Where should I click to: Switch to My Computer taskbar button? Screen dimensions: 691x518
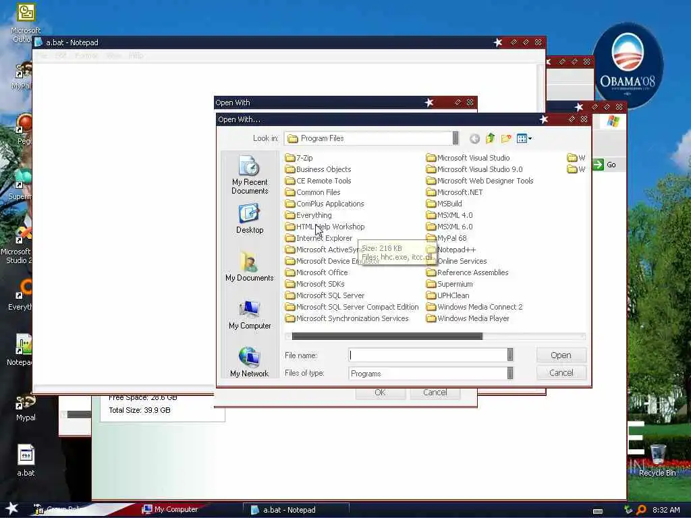tap(170, 509)
